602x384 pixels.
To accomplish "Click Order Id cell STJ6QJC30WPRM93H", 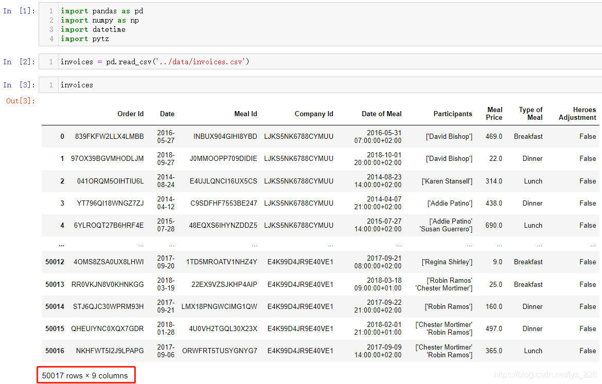I will click(x=108, y=307).
